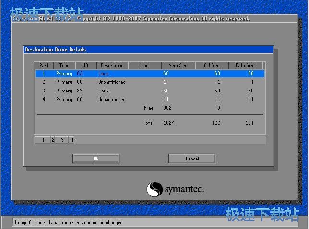Click the Old Size column header

(x=212, y=65)
